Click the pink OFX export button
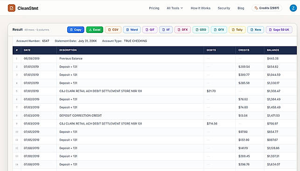This screenshot has height=171, width=300. click(x=183, y=30)
